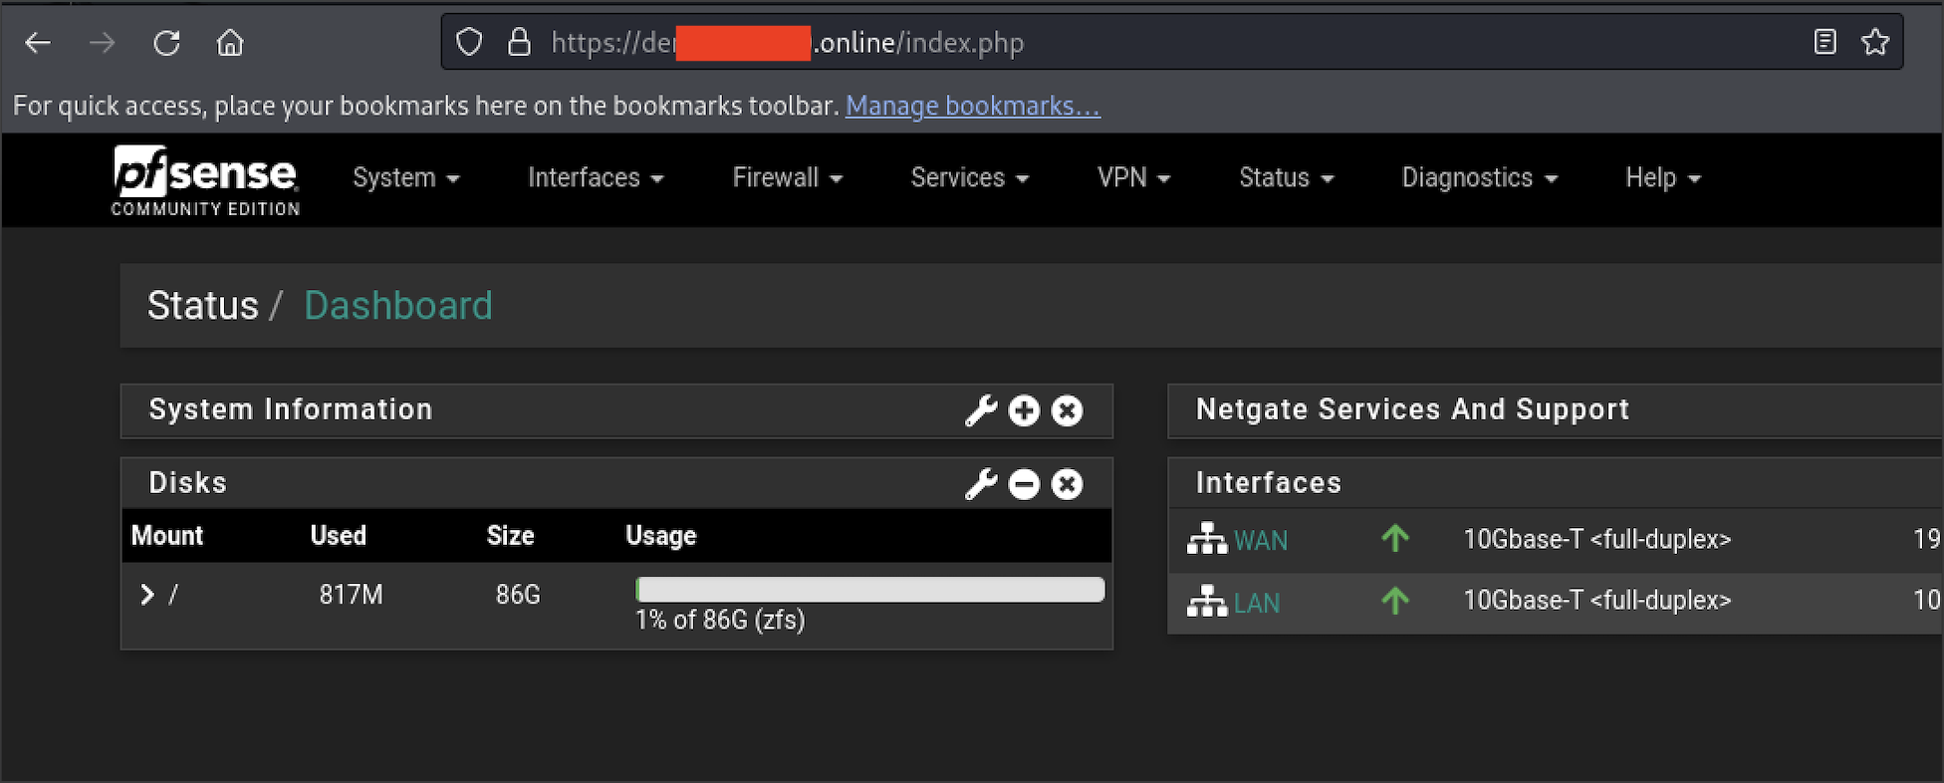This screenshot has height=783, width=1944.
Task: Click the Usage column header
Action: pos(661,536)
